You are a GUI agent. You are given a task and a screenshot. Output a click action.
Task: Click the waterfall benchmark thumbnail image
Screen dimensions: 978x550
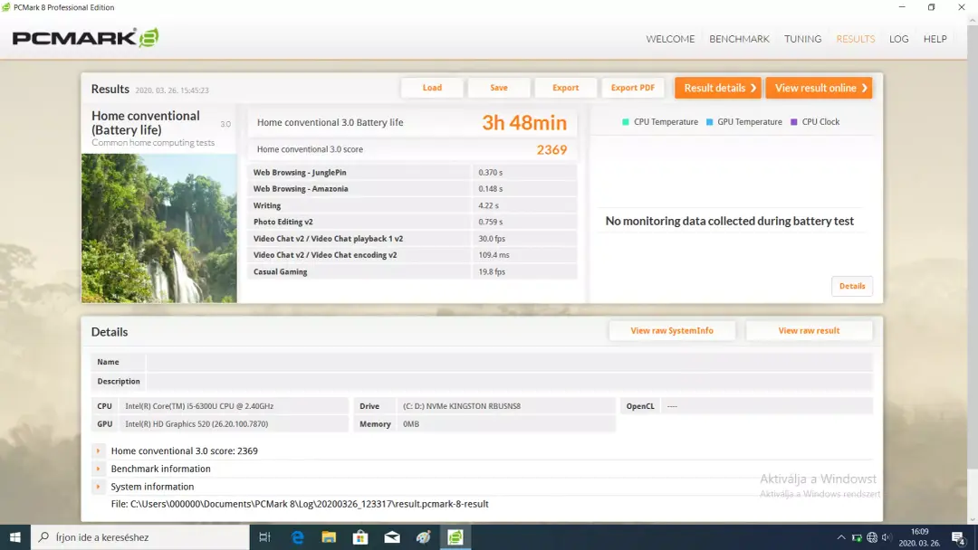point(159,228)
